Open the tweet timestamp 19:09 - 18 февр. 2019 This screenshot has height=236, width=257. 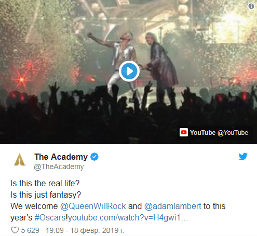click(85, 230)
